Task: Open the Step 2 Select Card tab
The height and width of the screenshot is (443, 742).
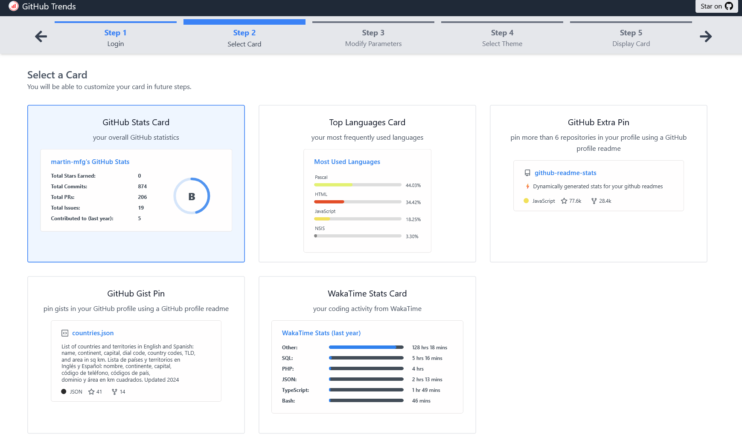Action: (x=244, y=35)
